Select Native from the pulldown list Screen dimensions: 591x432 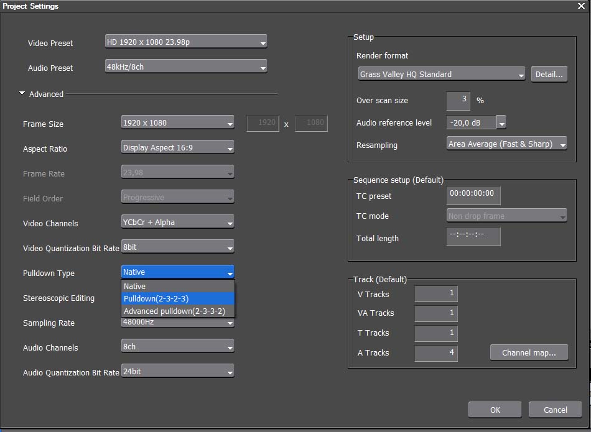click(x=177, y=287)
